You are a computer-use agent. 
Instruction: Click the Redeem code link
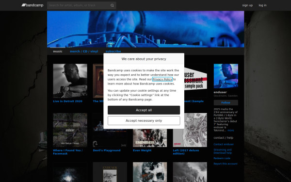pyautogui.click(x=222, y=158)
